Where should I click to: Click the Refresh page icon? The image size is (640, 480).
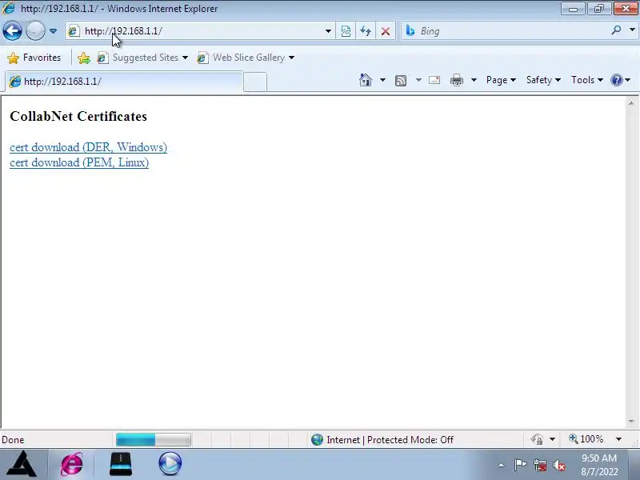tap(366, 31)
